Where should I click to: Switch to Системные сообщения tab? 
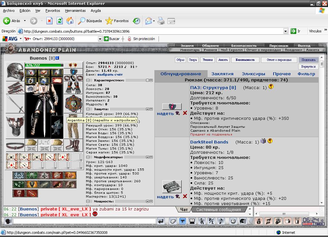[x=218, y=209]
